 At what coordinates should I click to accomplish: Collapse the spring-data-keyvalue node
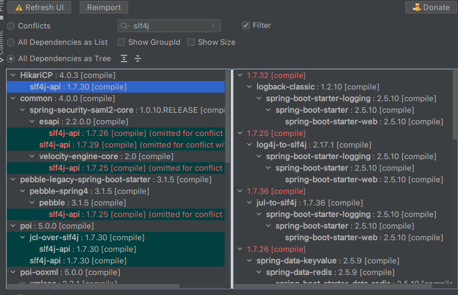coord(250,261)
